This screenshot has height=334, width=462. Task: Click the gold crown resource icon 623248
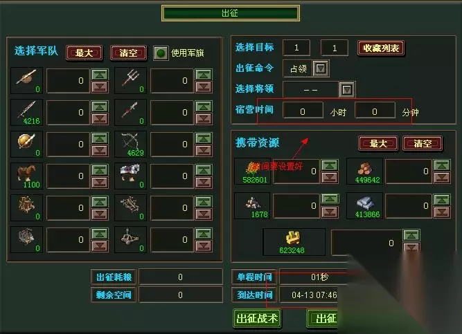[x=294, y=242]
